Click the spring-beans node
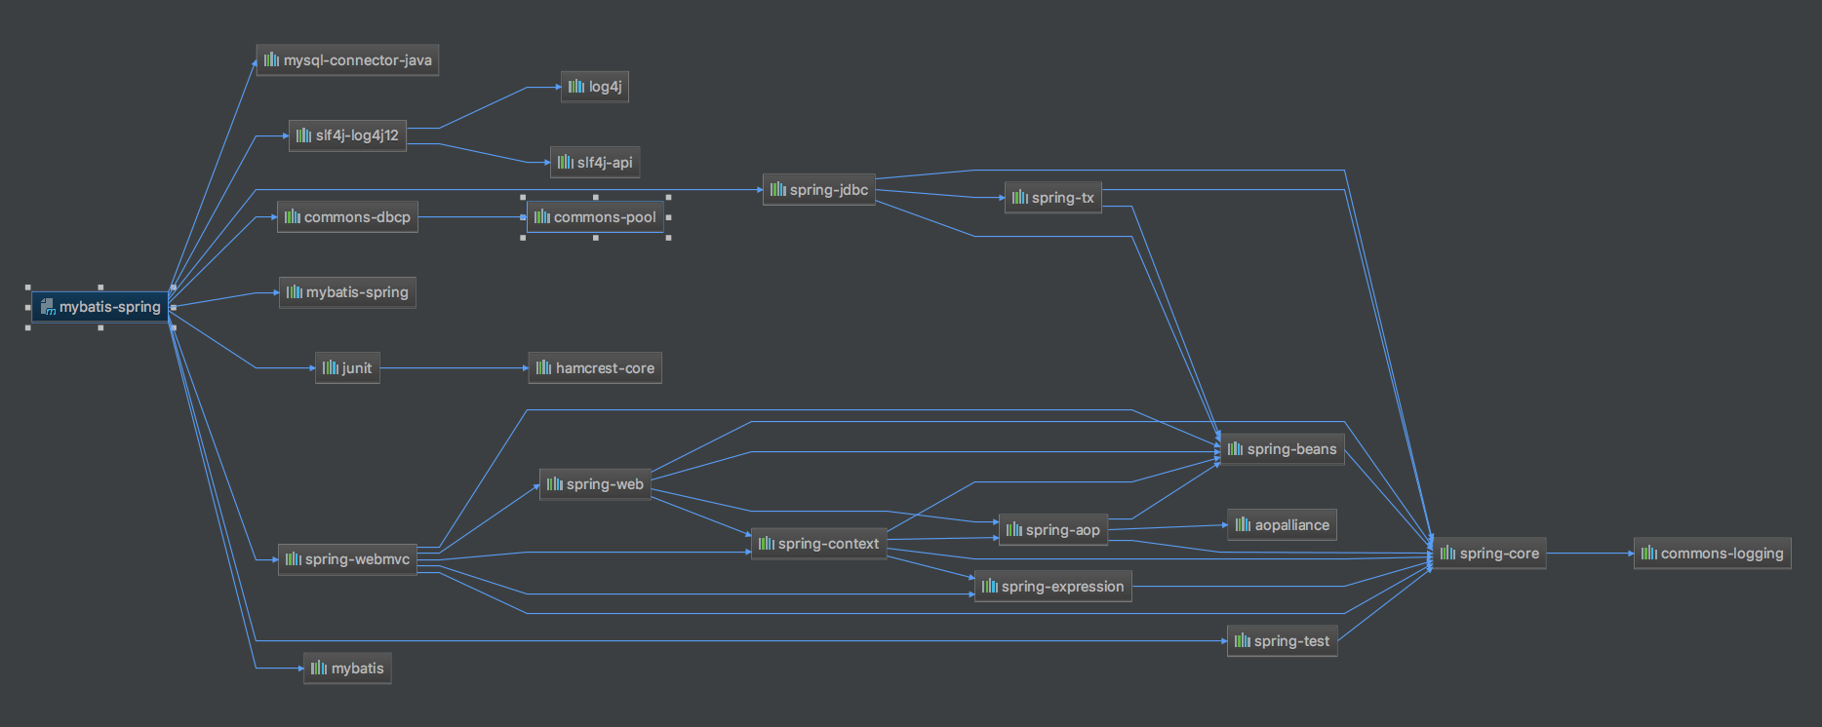1822x727 pixels. pyautogui.click(x=1283, y=449)
